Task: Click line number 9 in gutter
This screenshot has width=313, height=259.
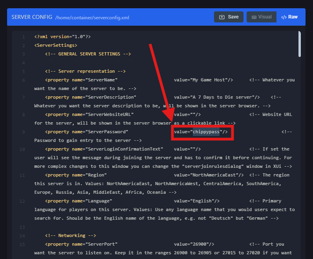Action: [24, 132]
